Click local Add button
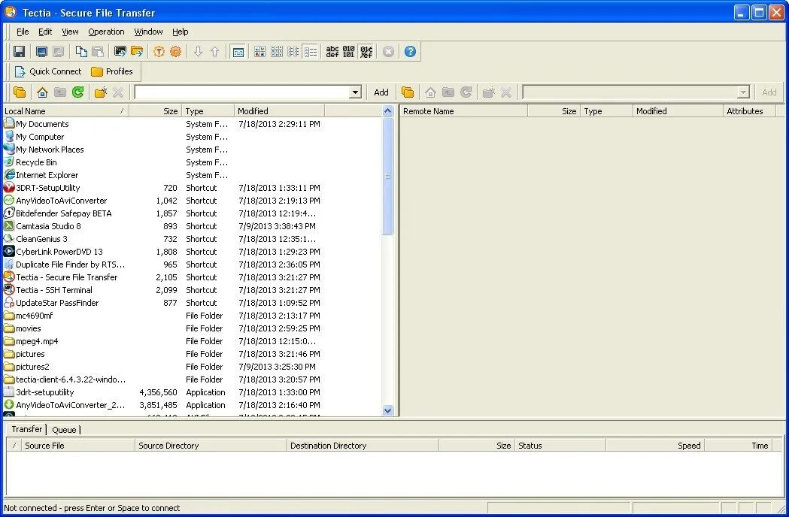 pos(381,92)
